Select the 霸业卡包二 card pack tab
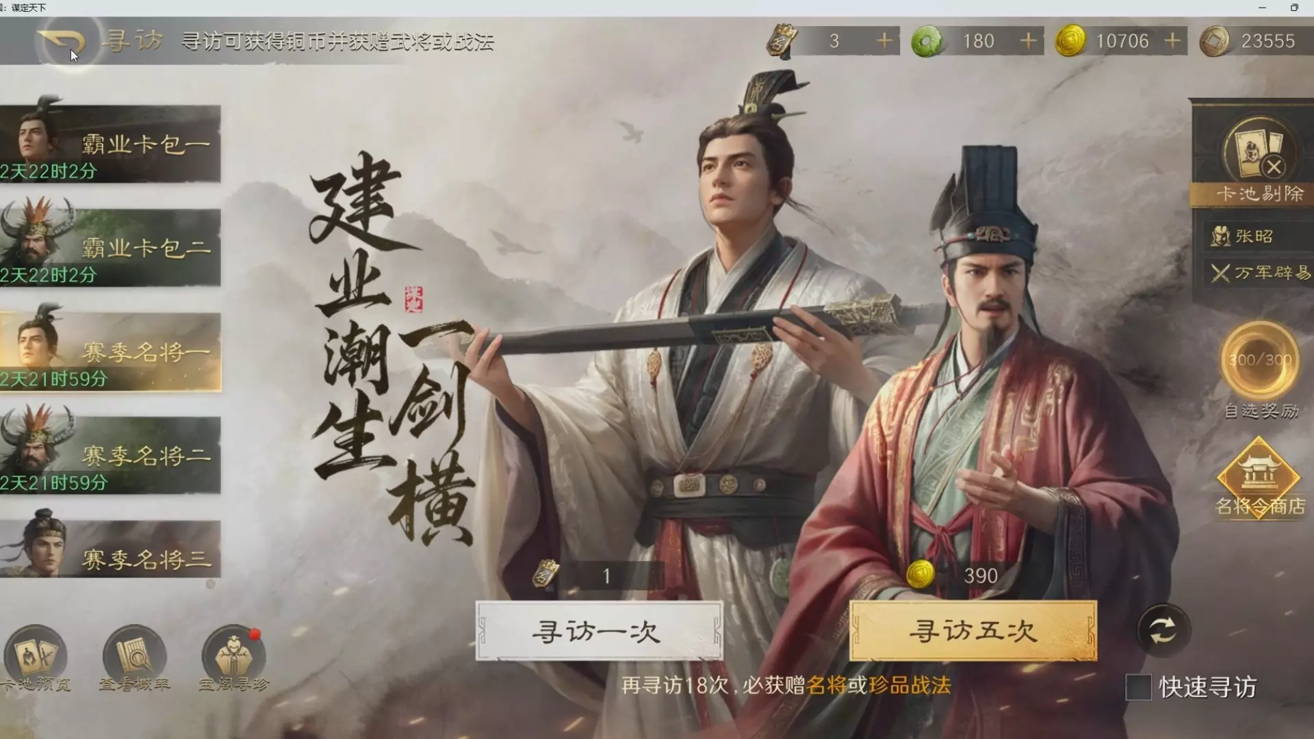The height and width of the screenshot is (739, 1314). pos(110,248)
